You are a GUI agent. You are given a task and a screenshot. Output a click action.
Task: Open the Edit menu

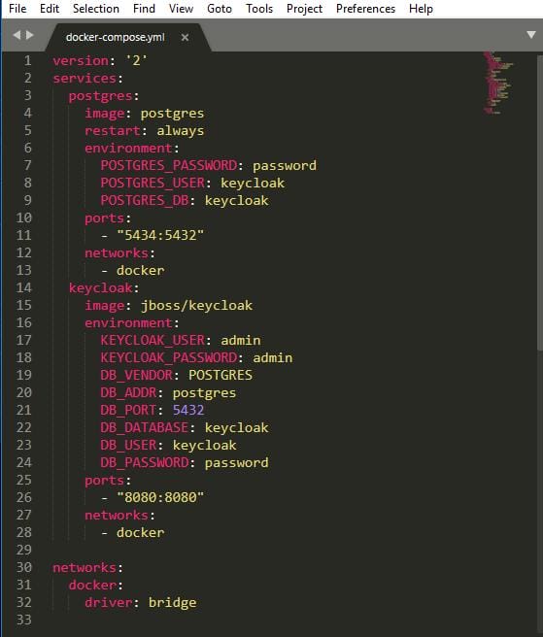pyautogui.click(x=50, y=9)
